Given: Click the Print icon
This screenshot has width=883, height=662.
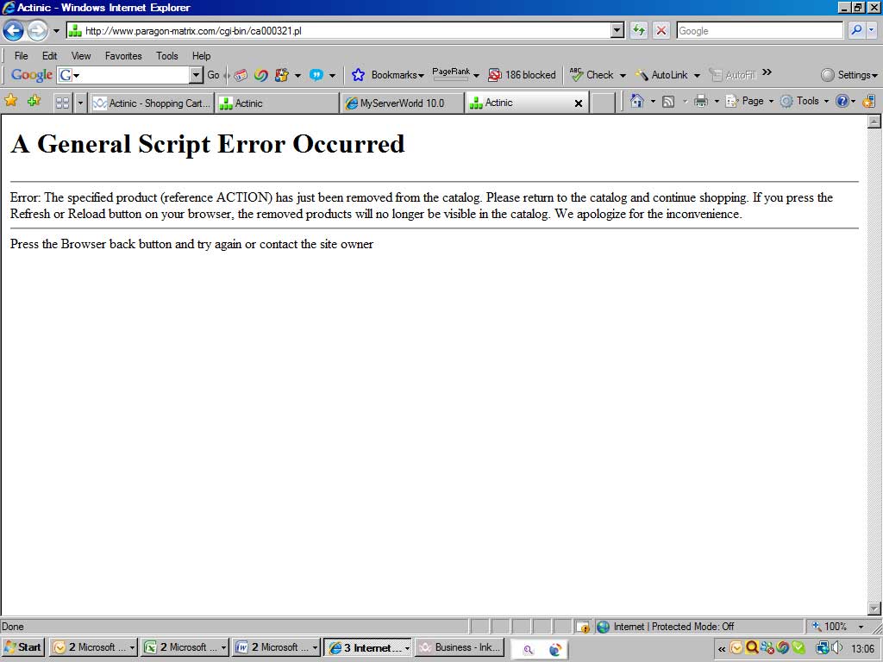Looking at the screenshot, I should pyautogui.click(x=700, y=102).
